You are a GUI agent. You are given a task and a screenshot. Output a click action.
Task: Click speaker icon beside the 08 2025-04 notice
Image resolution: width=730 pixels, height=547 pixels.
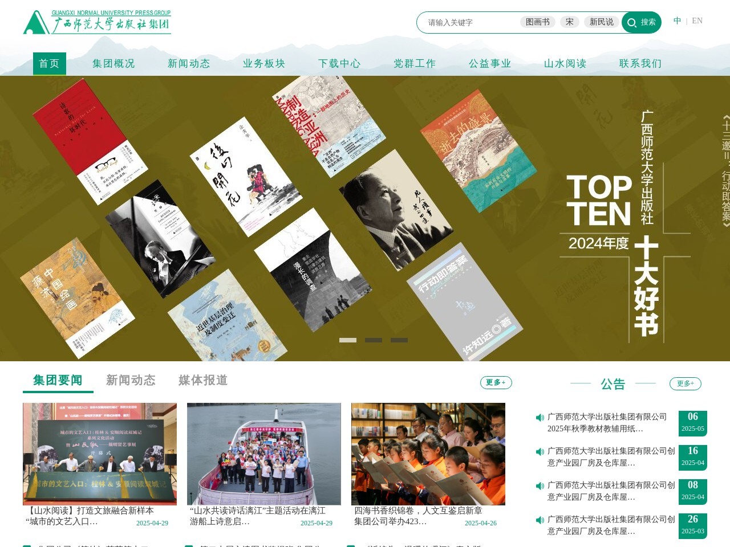pyautogui.click(x=540, y=486)
